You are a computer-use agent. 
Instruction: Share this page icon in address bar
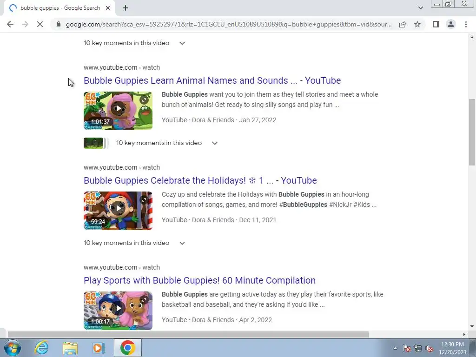click(x=403, y=24)
